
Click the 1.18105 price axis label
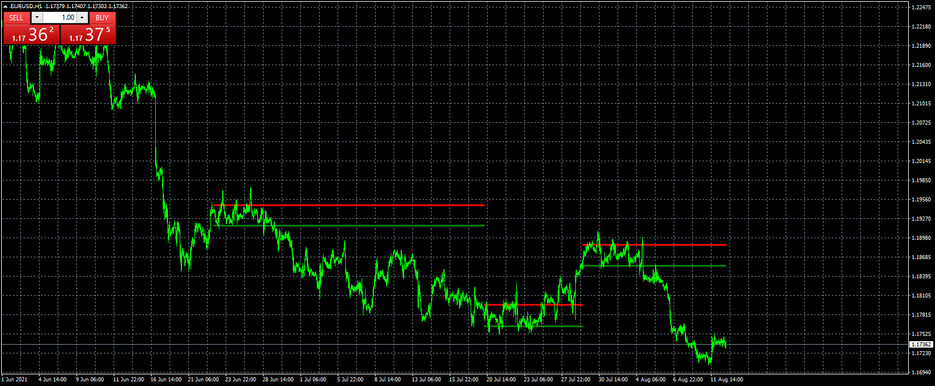[921, 296]
